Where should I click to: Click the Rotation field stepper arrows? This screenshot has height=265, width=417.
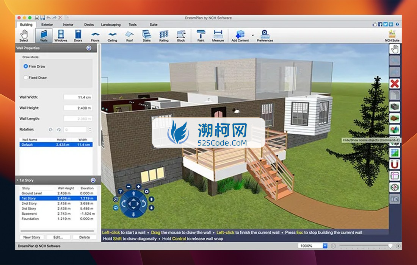click(x=90, y=129)
